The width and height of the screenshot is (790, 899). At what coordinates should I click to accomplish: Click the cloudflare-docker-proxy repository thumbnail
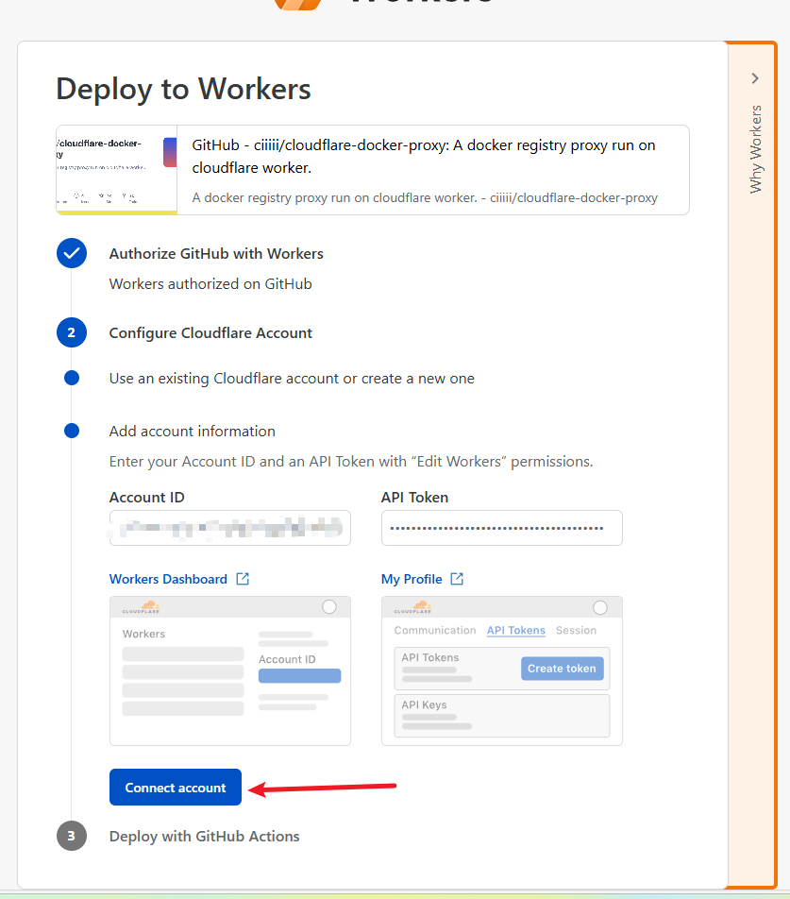[116, 170]
